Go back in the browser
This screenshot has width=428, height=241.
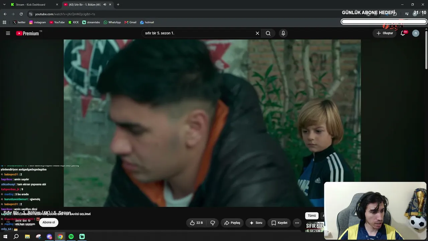tap(5, 14)
